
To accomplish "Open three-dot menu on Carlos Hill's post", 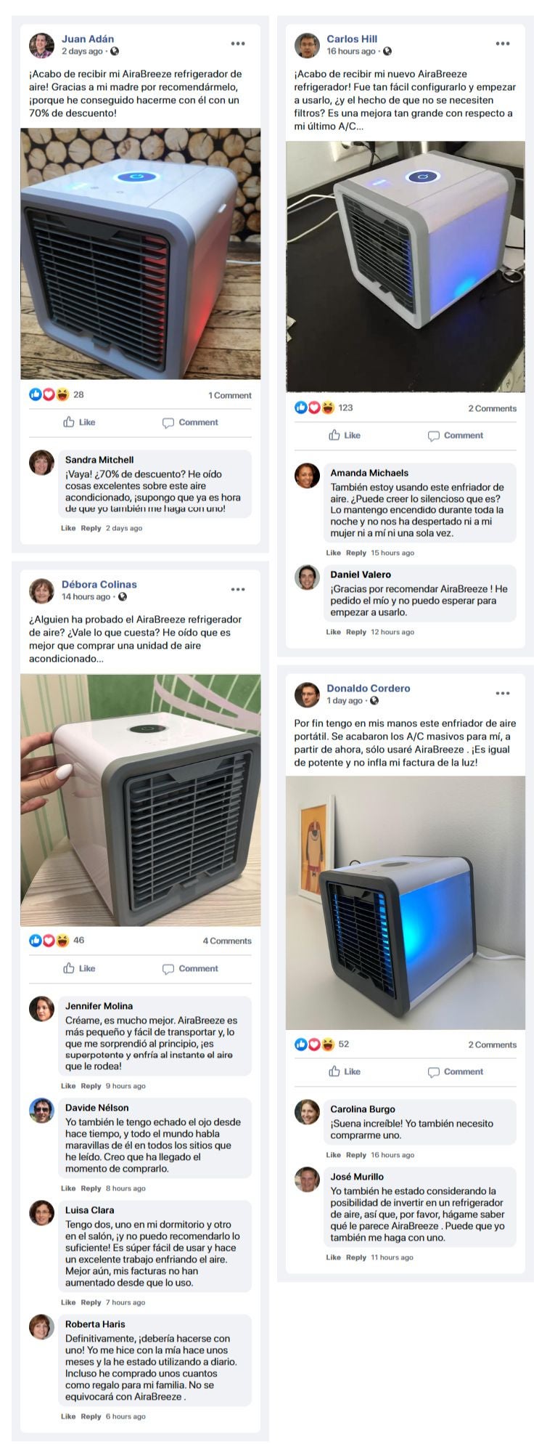I will point(503,44).
